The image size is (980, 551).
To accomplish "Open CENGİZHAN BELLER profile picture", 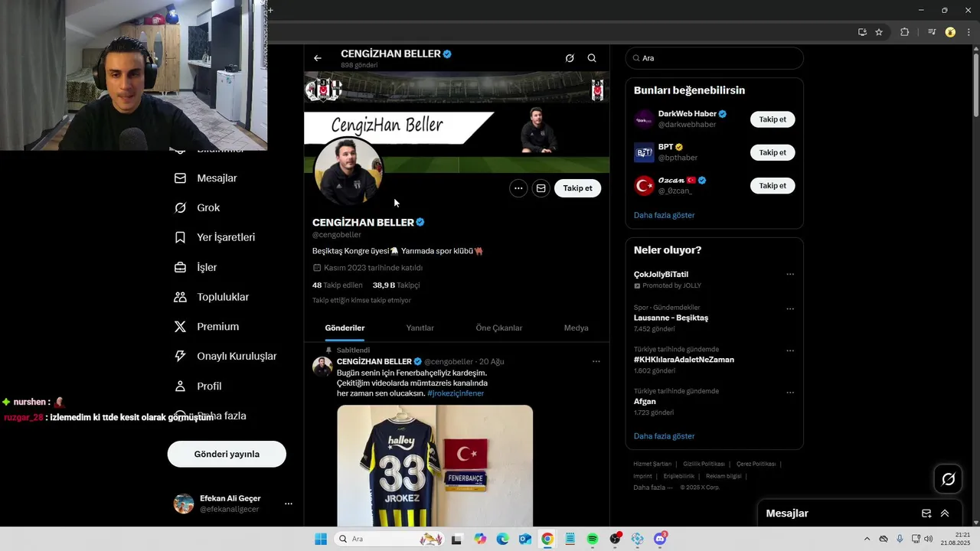I will [349, 172].
